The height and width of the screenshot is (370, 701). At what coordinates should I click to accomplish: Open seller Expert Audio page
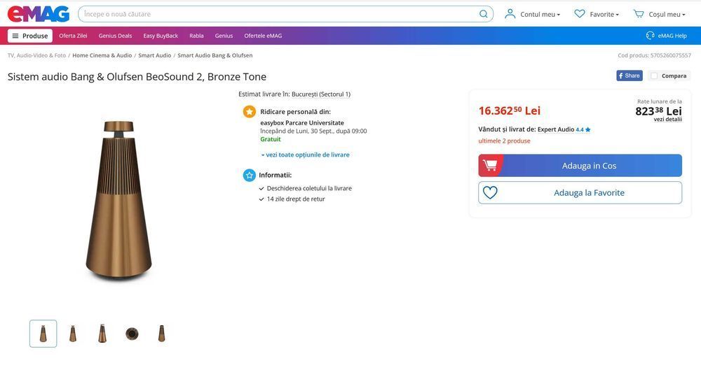pyautogui.click(x=556, y=129)
